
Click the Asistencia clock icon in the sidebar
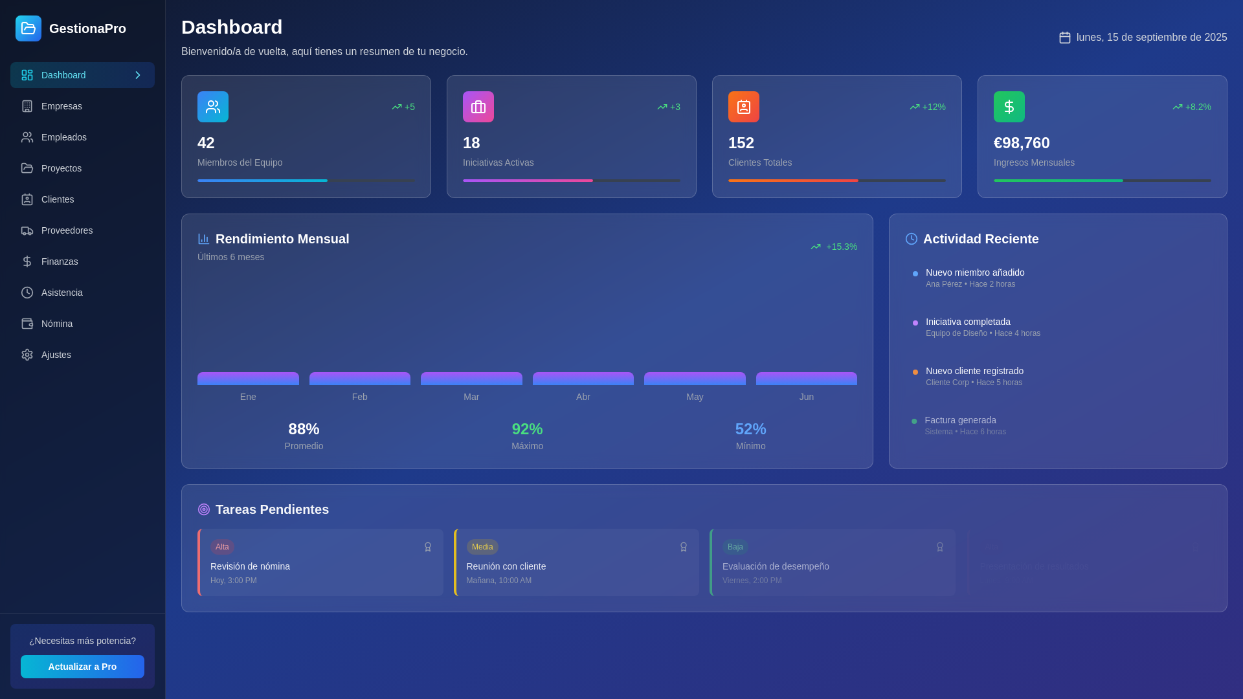pos(27,293)
